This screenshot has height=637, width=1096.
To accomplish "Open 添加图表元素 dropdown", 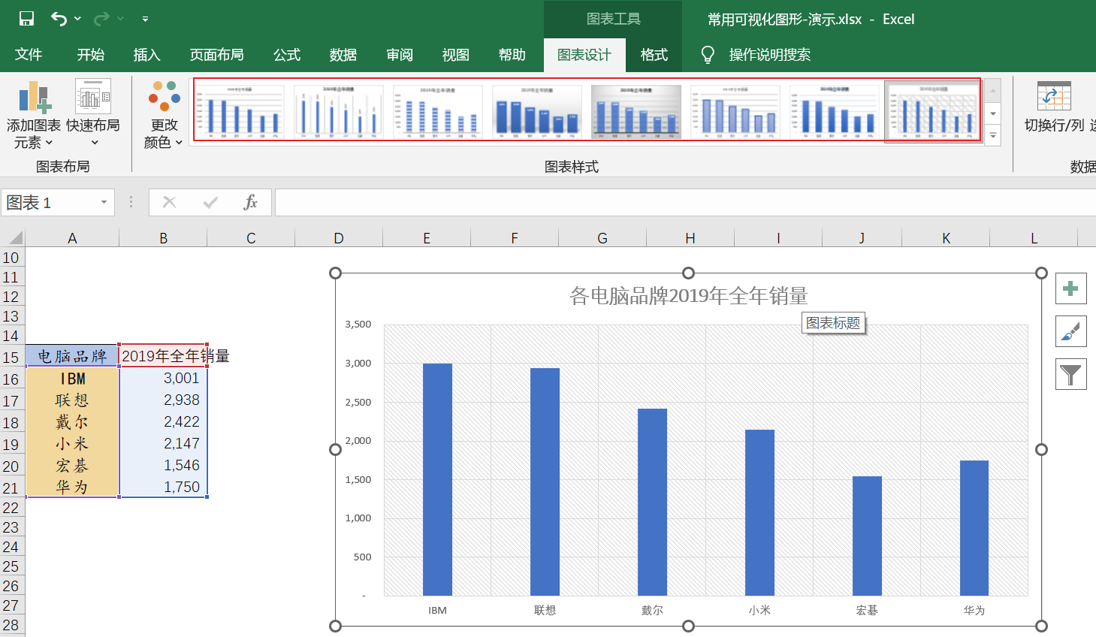I will coord(33,115).
